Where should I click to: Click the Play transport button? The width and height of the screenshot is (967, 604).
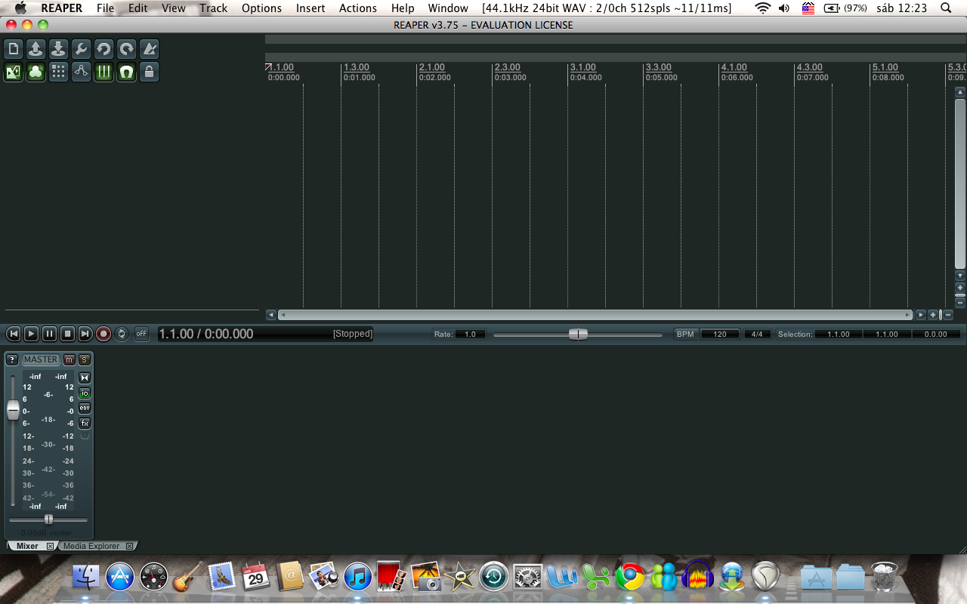coord(31,334)
